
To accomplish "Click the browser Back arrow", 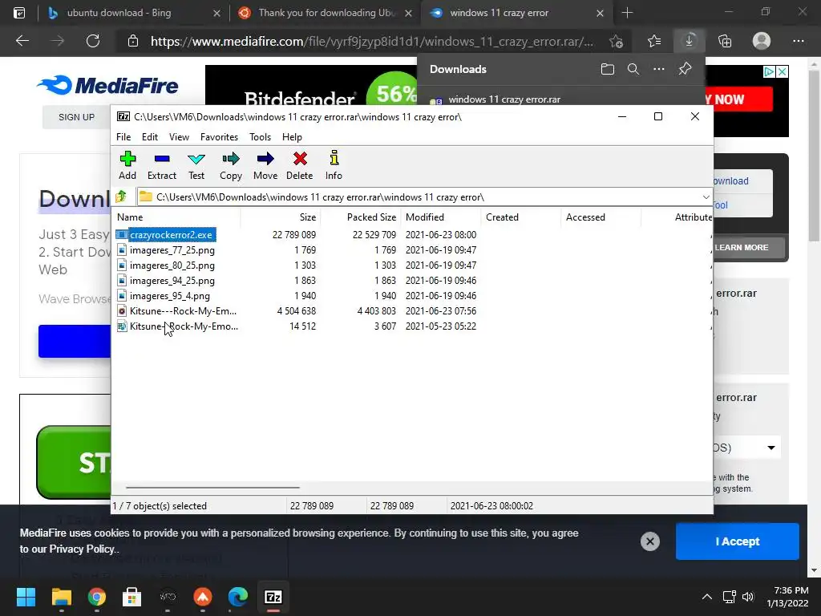I will point(22,41).
